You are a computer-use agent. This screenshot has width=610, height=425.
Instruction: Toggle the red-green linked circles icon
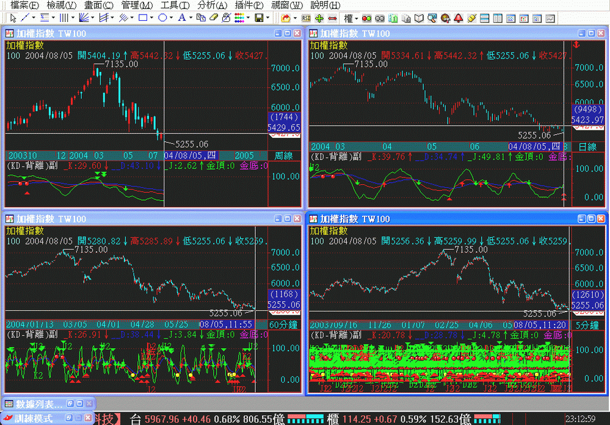[x=366, y=18]
